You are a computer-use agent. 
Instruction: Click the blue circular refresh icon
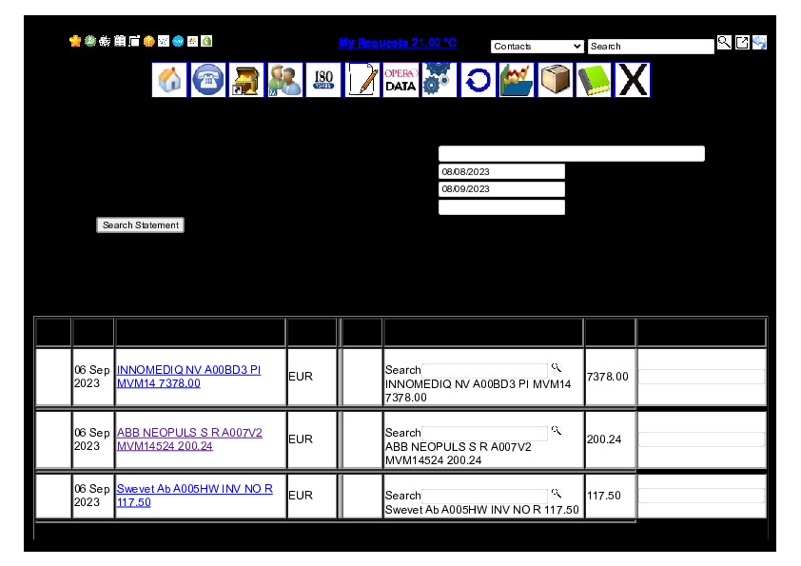tap(478, 80)
